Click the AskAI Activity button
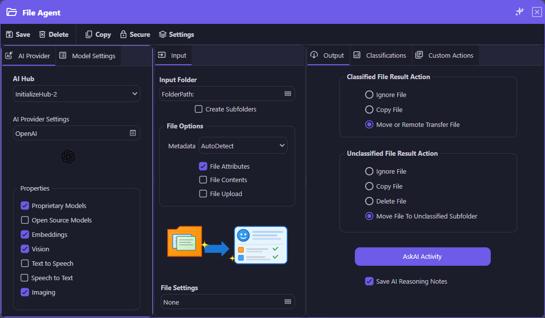The image size is (545, 318). click(422, 256)
